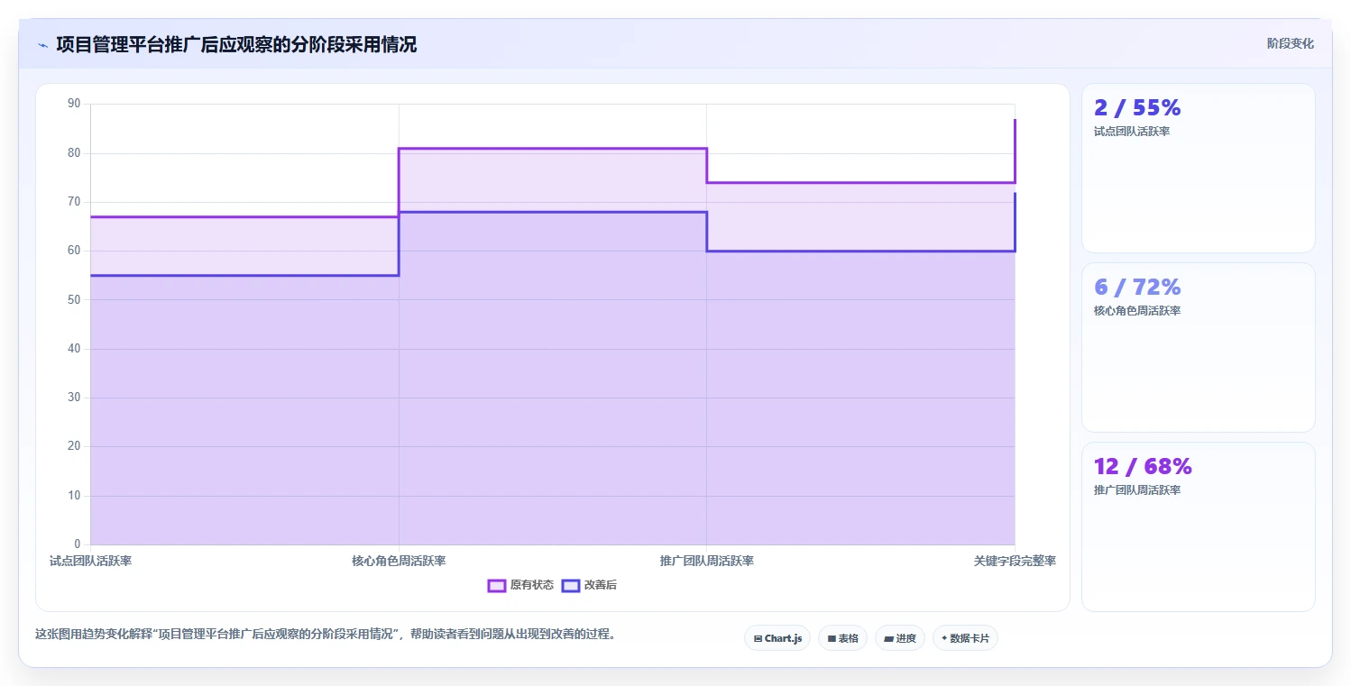This screenshot has width=1351, height=686.
Task: Open the 2 / 55% data card
Action: (x=1198, y=168)
